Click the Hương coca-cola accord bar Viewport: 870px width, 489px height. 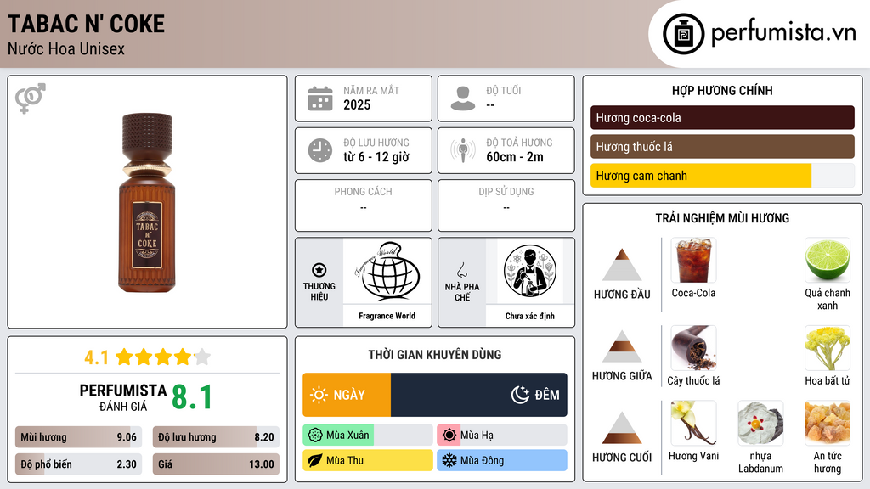(x=722, y=117)
